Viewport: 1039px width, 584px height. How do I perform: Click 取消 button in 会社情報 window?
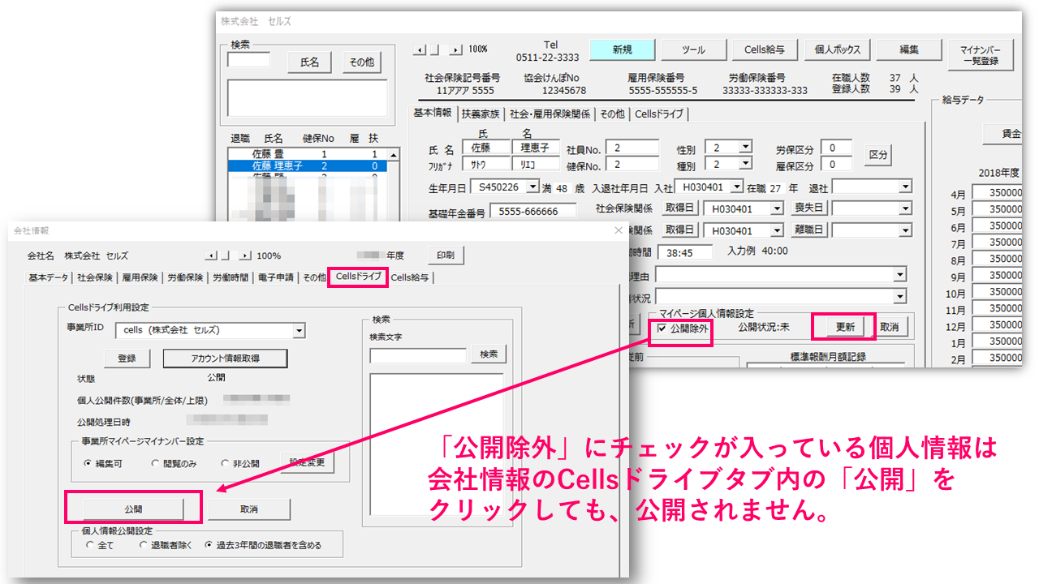249,509
